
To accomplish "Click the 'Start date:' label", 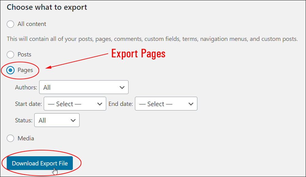I will (x=28, y=104).
